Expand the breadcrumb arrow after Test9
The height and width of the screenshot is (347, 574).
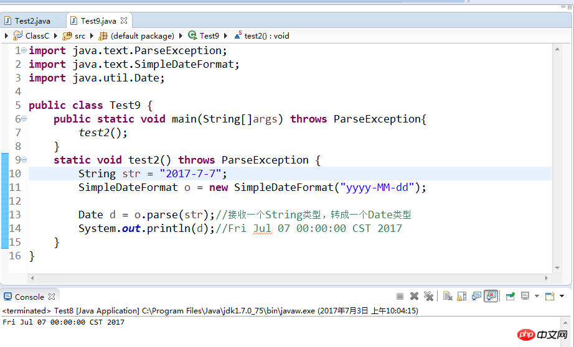point(225,36)
